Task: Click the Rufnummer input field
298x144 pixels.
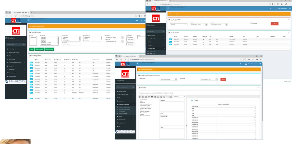Action: [71, 44]
